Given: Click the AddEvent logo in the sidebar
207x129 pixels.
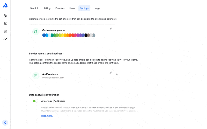Looking at the screenshot, I should pos(5,5).
